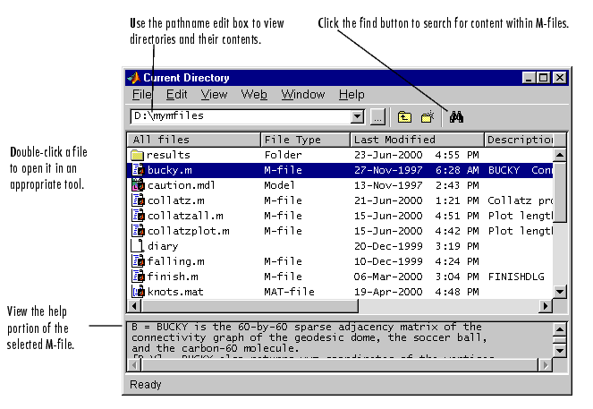Open the File menu
593x409 pixels.
pyautogui.click(x=142, y=95)
